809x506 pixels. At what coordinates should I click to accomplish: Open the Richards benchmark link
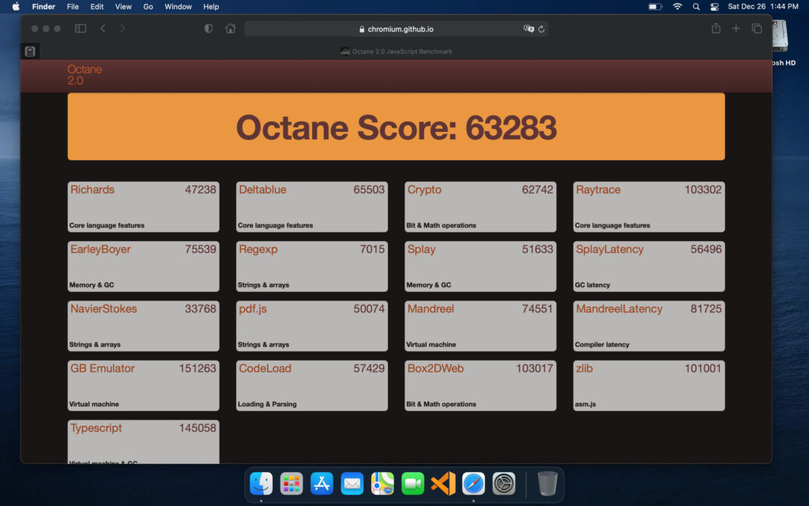coord(92,190)
